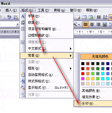The width and height of the screenshot is (112, 113).
Task: Open the dropdown arrow beside character scaling
Action: click(x=79, y=25)
